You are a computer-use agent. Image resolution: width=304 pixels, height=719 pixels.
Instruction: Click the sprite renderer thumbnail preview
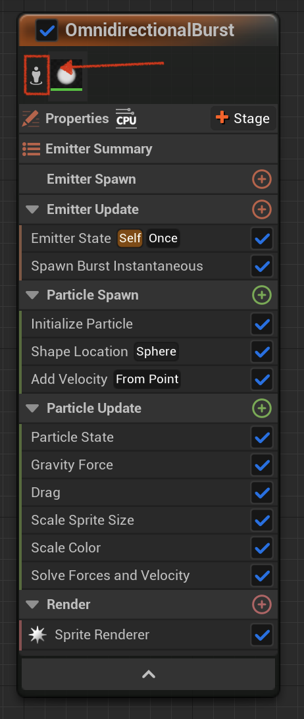(66, 75)
